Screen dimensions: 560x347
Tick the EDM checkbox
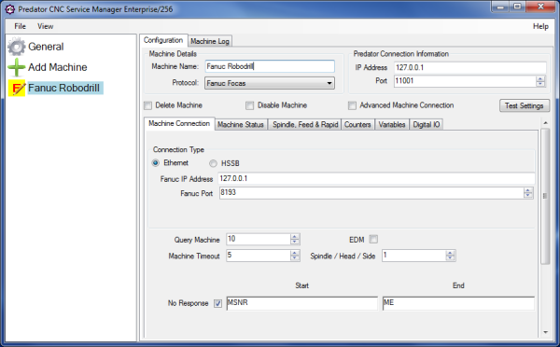coord(373,239)
